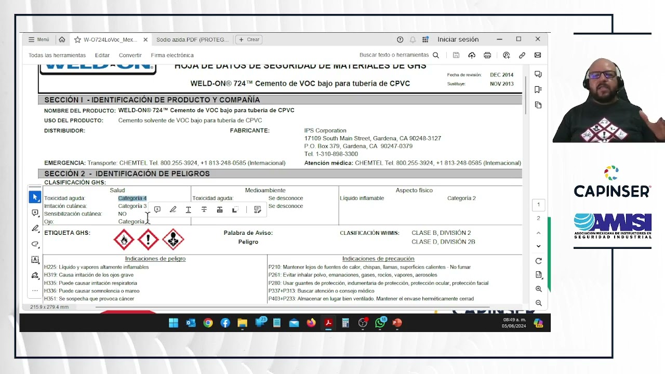Open File Explorer from taskbar

click(242, 323)
